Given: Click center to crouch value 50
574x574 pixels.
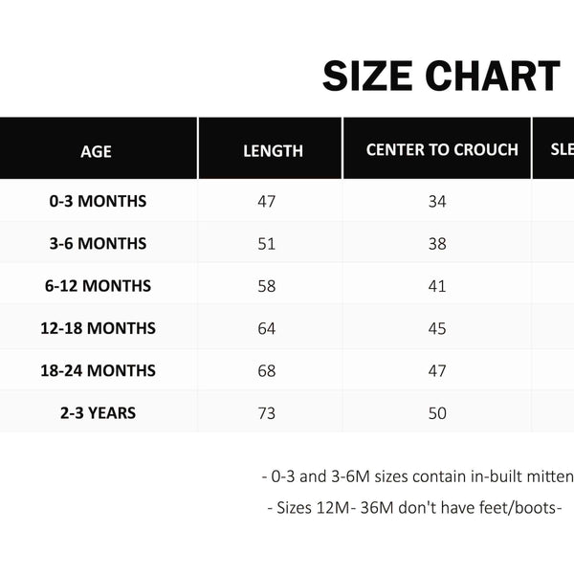Looking at the screenshot, I should point(437,413).
